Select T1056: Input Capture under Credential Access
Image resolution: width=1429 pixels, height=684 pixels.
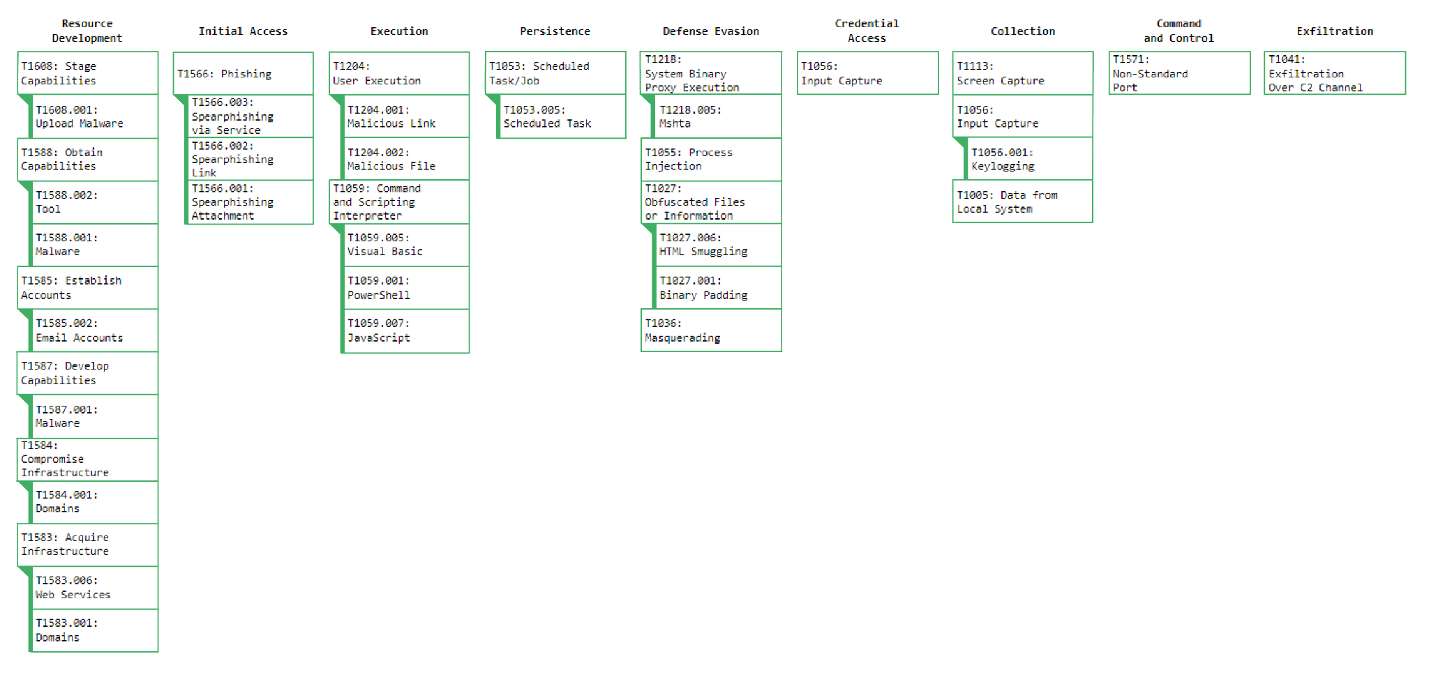(x=867, y=73)
